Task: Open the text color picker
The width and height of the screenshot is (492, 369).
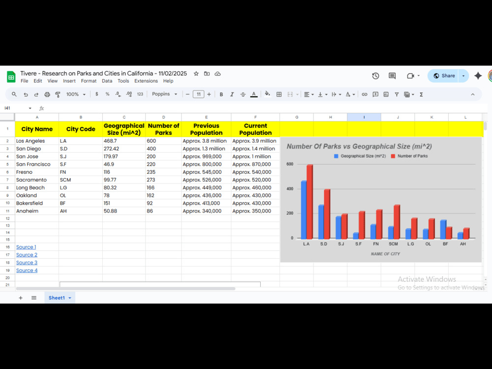Action: [254, 94]
